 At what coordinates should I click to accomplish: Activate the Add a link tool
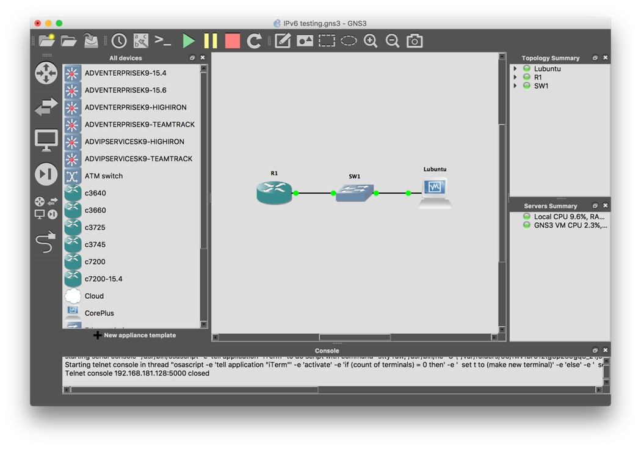[x=46, y=242]
